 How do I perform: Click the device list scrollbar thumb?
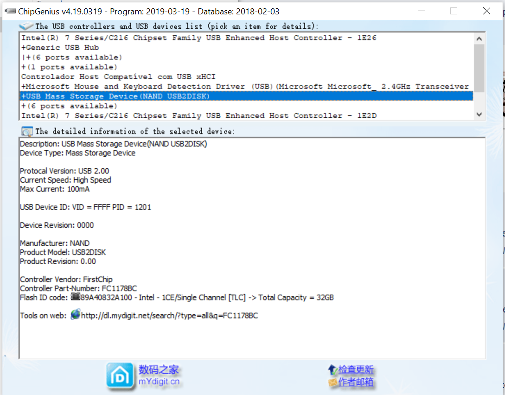479,68
